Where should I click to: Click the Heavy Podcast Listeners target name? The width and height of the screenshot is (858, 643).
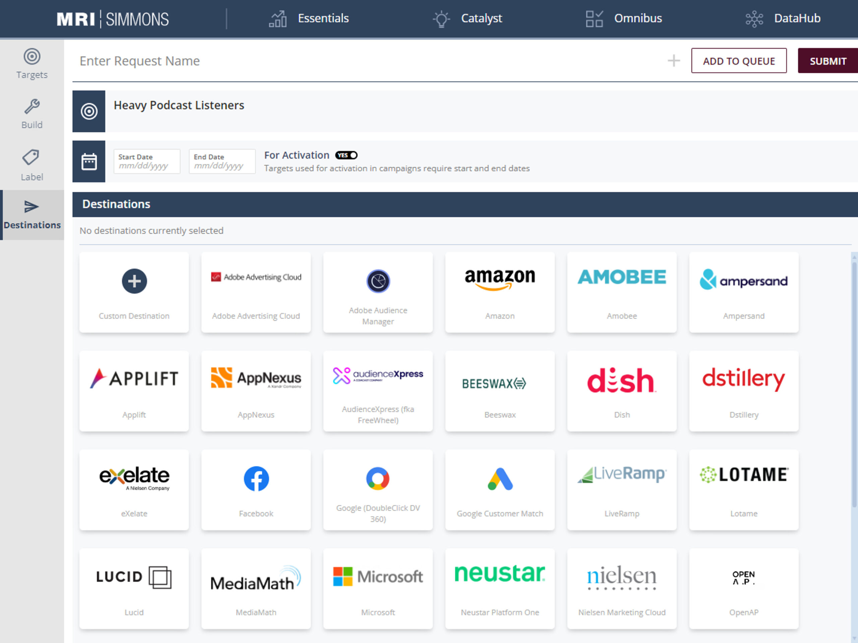(x=179, y=105)
